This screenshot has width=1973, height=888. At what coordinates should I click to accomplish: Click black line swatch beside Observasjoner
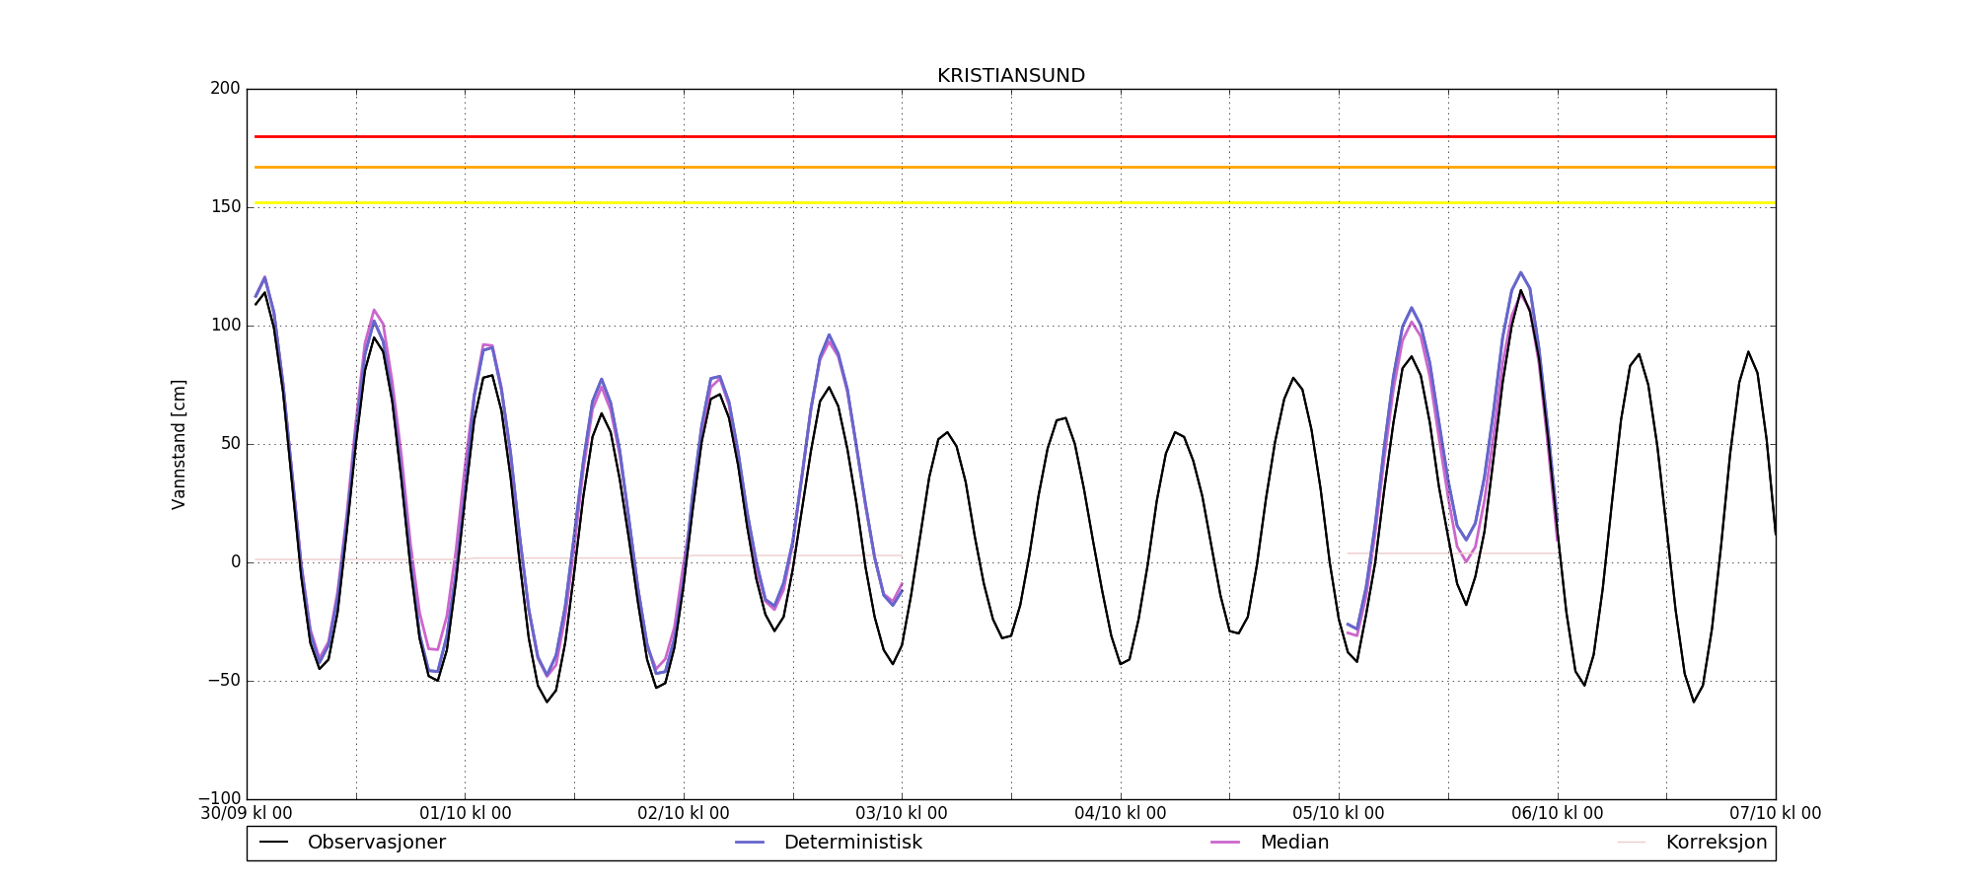pos(273,843)
